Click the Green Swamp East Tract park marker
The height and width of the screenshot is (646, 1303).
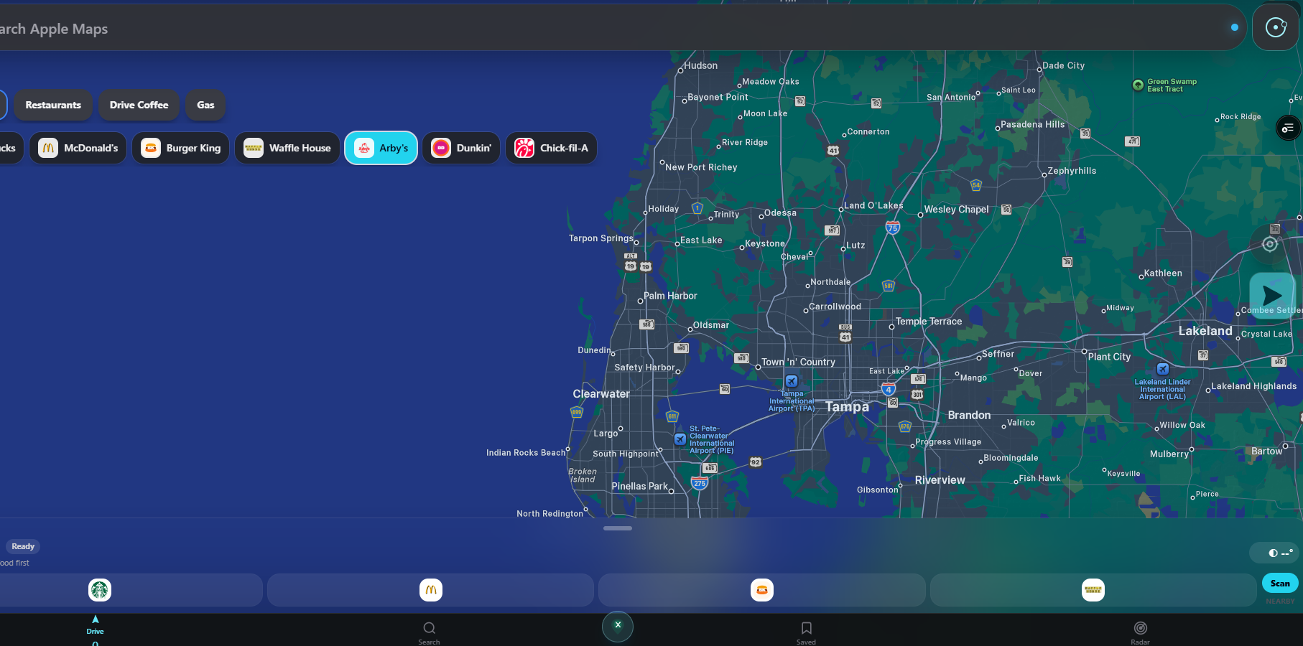click(x=1138, y=85)
